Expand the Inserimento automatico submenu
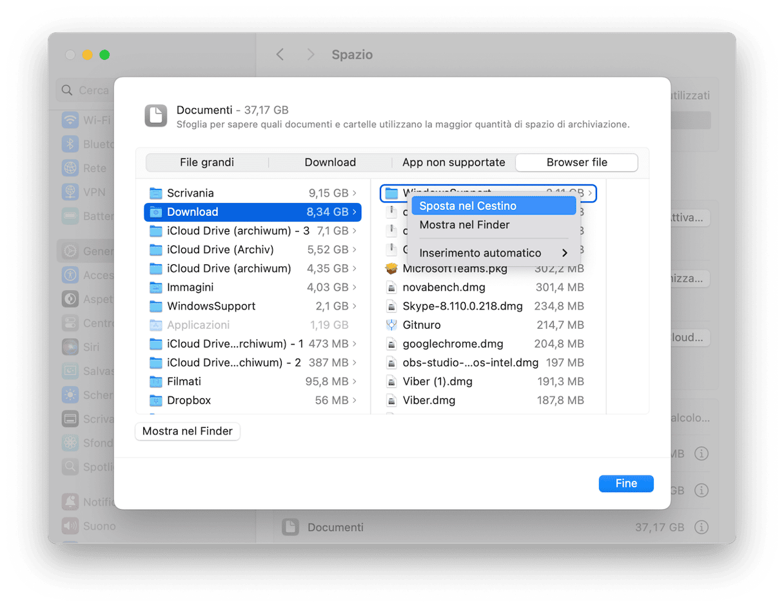 pos(564,253)
